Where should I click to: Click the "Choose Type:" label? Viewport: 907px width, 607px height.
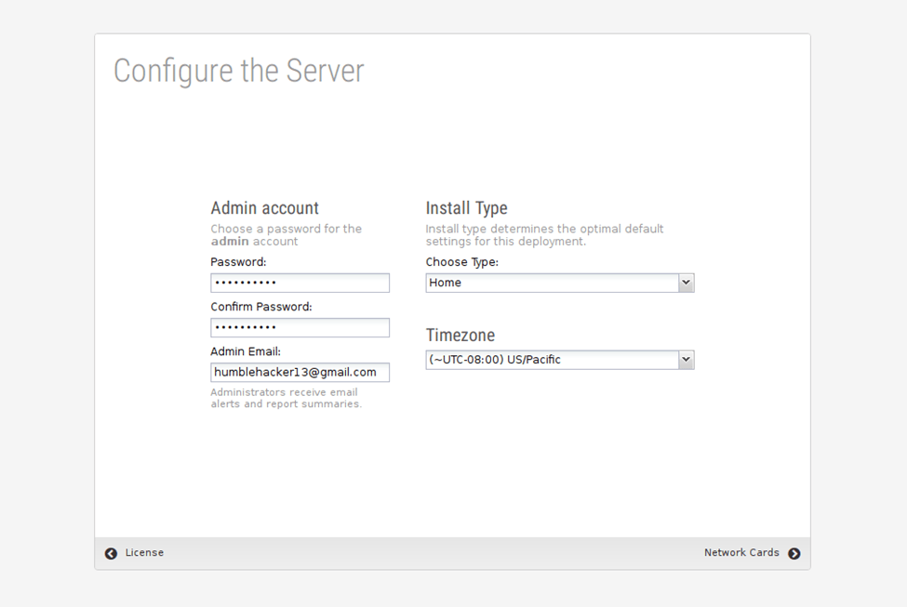461,262
